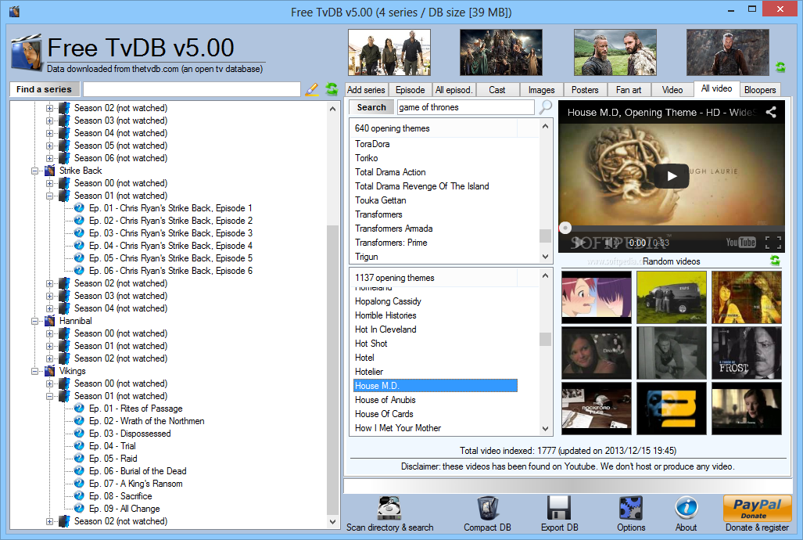Expand Strike Back Season 02

(x=50, y=283)
